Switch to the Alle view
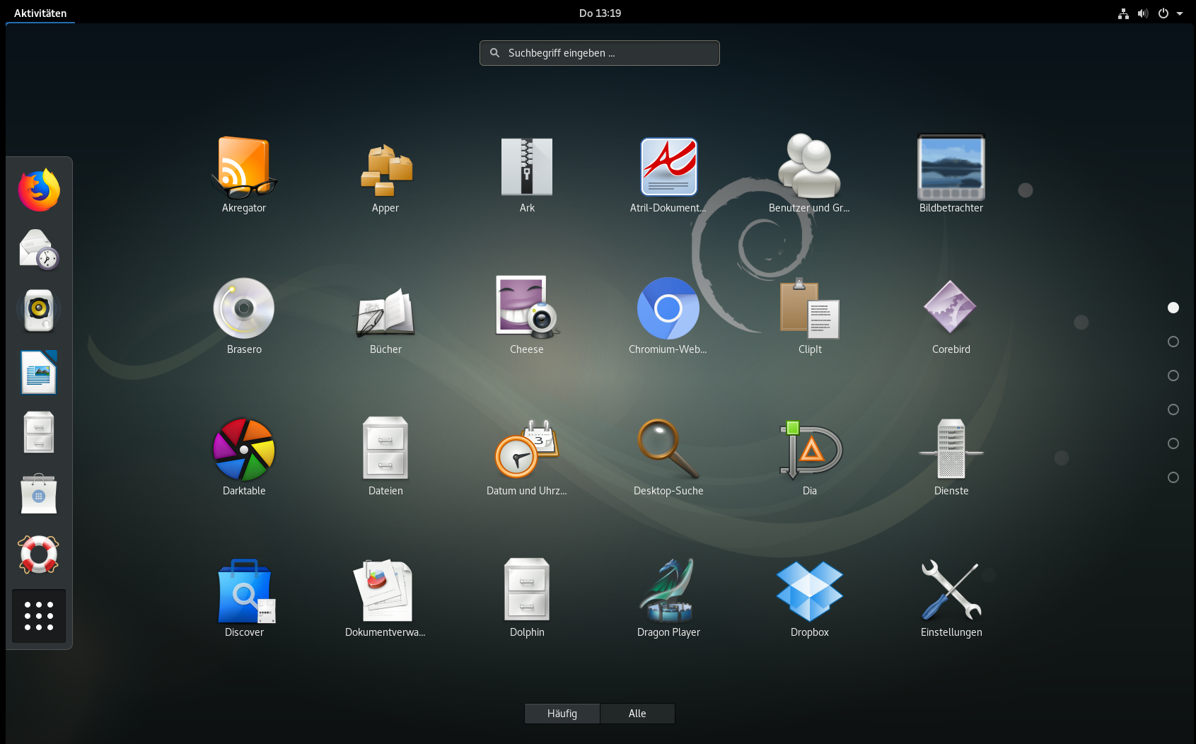This screenshot has height=744, width=1196. (x=637, y=714)
